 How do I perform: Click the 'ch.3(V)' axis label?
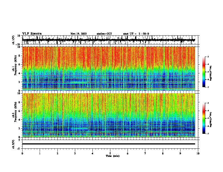click(x=14, y=144)
